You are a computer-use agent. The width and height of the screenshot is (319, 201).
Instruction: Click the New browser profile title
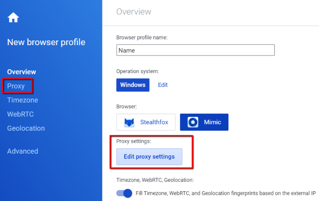(x=46, y=42)
